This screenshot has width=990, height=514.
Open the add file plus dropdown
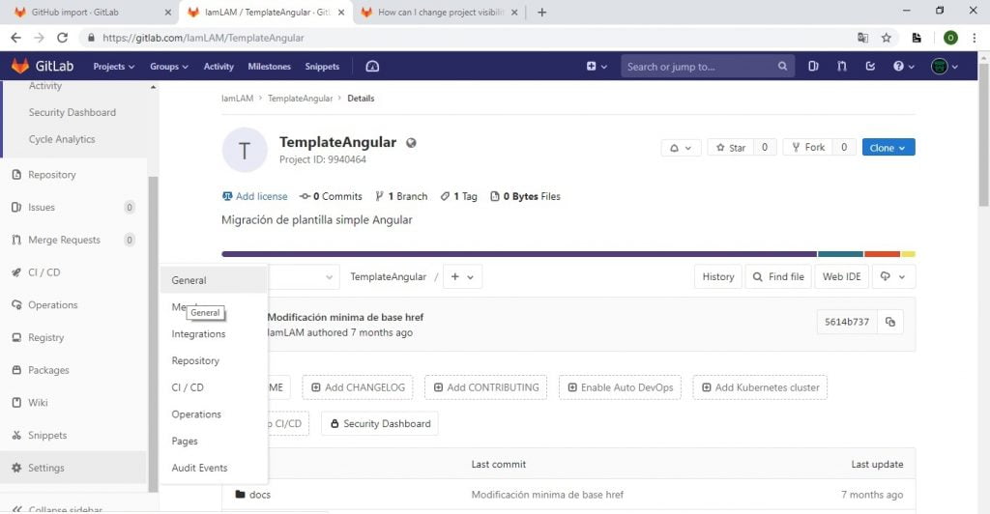463,277
